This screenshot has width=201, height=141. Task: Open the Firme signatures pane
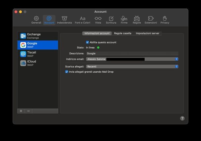click(124, 20)
